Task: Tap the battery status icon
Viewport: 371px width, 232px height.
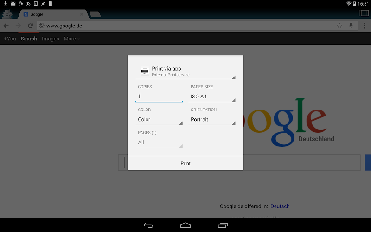Action: point(354,4)
